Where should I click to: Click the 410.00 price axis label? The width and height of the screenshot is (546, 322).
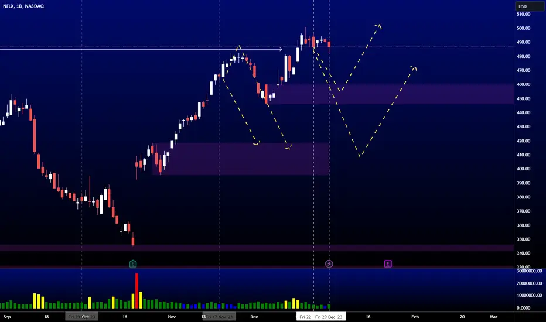pos(523,155)
